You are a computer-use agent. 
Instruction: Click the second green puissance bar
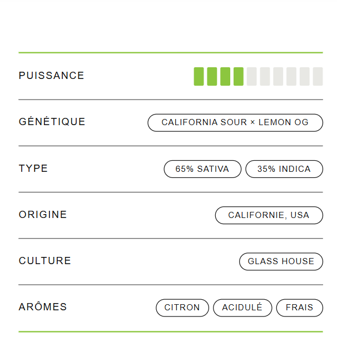(212, 76)
